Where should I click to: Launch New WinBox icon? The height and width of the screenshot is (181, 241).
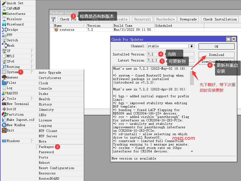click(4, 125)
